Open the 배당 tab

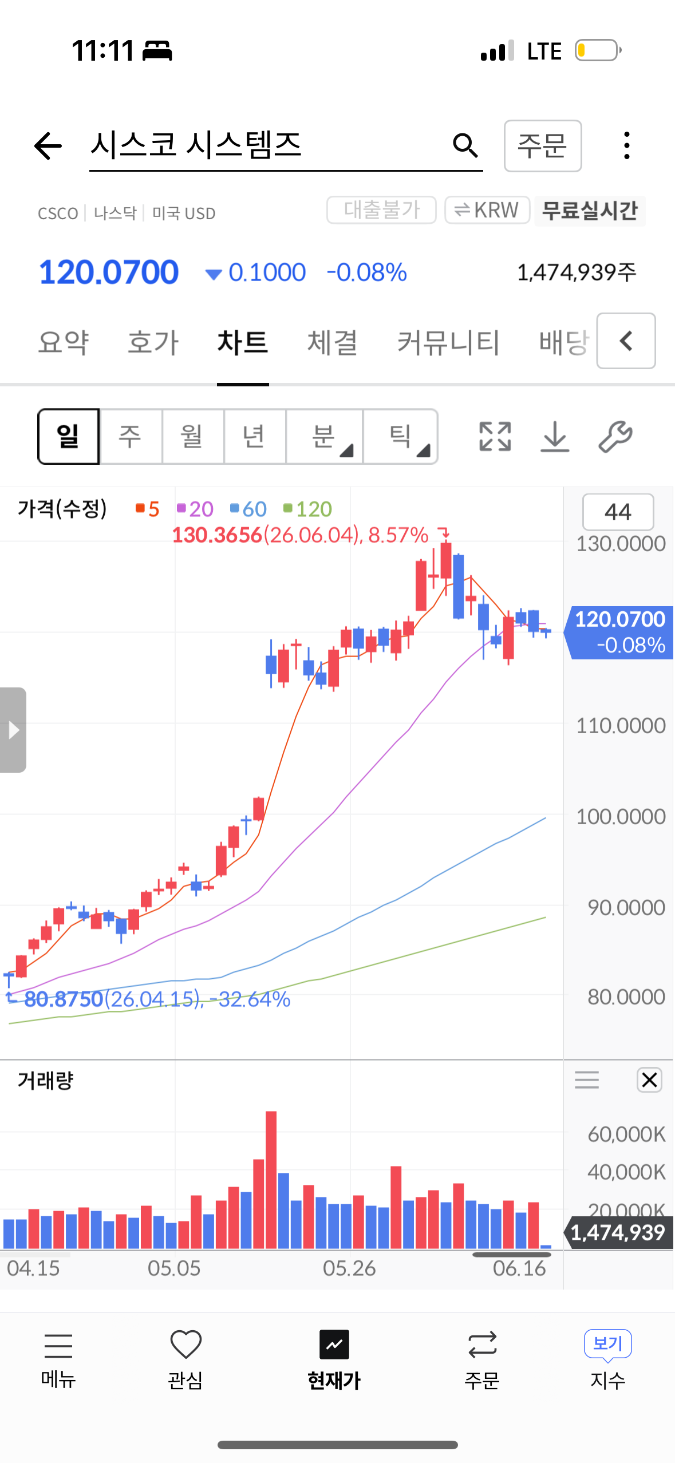(x=565, y=342)
